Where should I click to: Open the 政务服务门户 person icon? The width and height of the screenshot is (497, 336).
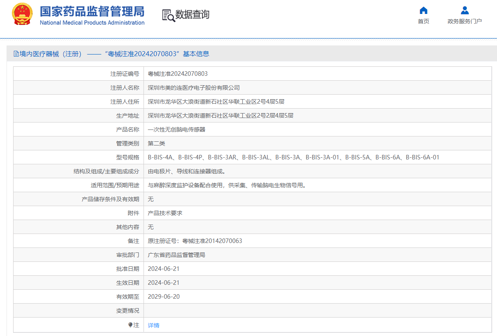pos(465,10)
